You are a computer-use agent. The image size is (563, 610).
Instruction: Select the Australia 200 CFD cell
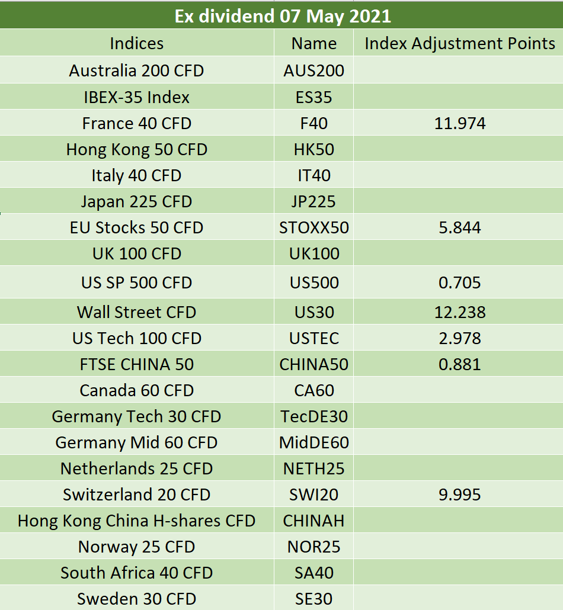click(x=137, y=70)
